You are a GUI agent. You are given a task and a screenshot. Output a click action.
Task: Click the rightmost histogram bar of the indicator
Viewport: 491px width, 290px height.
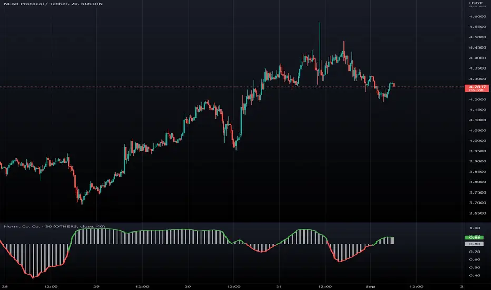[x=392, y=240]
